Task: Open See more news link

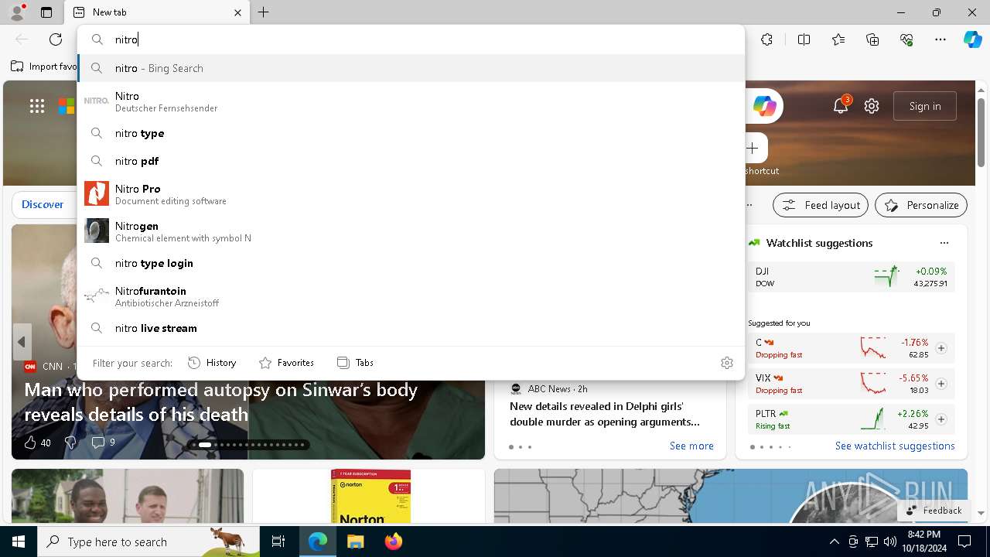Action: [x=691, y=446]
